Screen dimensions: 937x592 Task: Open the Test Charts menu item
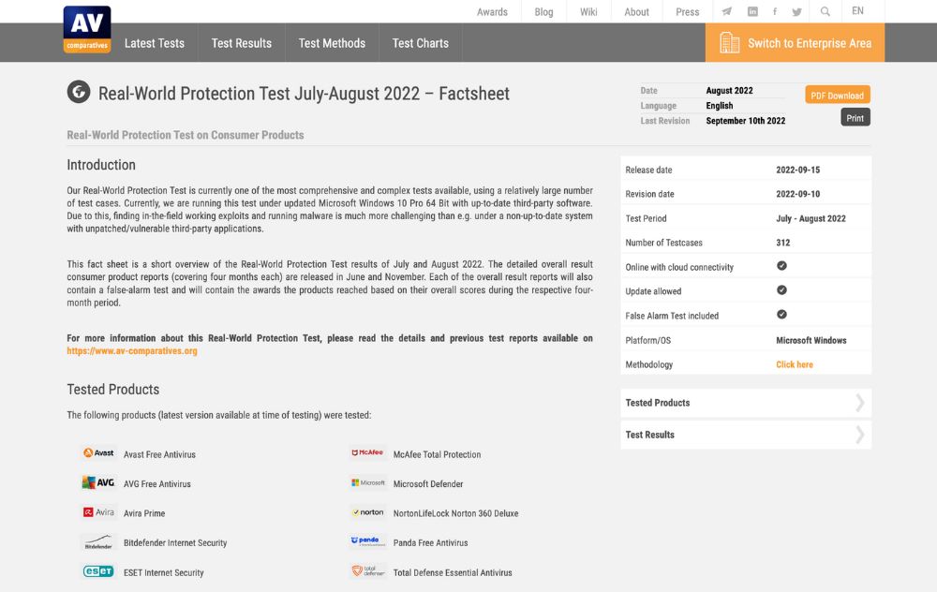click(x=420, y=43)
